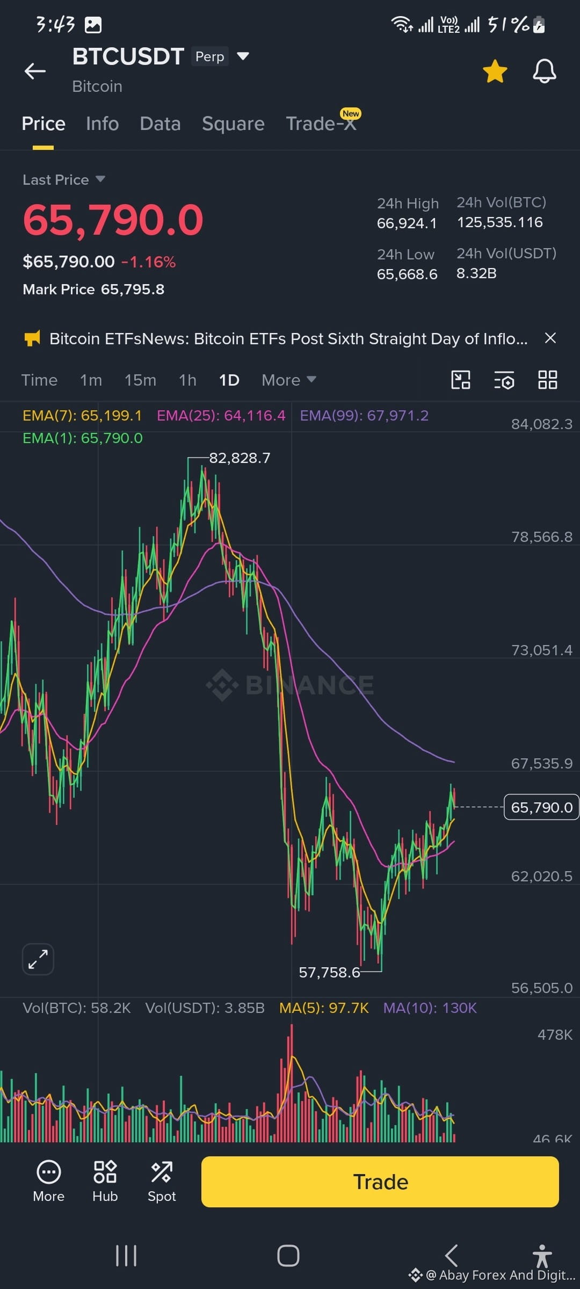The height and width of the screenshot is (1289, 580).
Task: Tap the EMA(1) indicator label
Action: point(83,438)
